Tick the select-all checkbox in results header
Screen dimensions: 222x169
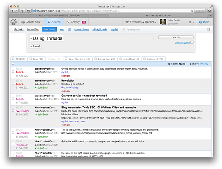point(13,64)
